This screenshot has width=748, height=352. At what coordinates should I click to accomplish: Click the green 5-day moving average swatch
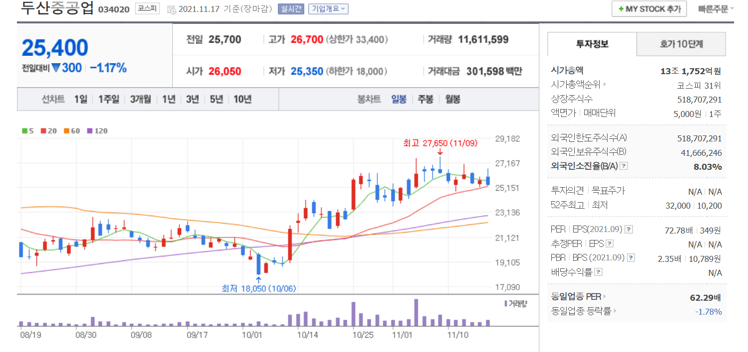coord(24,131)
